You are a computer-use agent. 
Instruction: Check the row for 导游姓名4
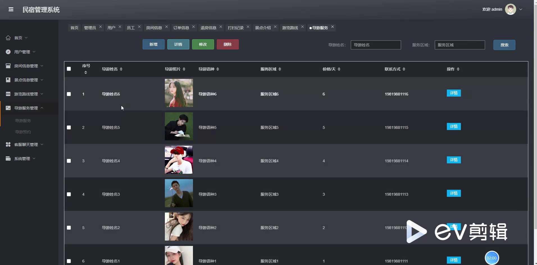click(69, 161)
